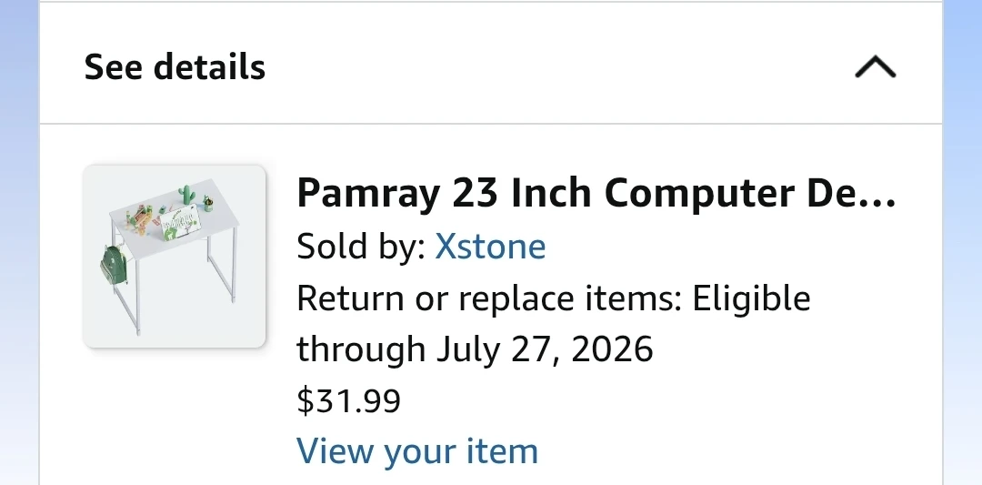982x485 pixels.
Task: Click the through July 27, 2026 date text
Action: click(x=475, y=349)
